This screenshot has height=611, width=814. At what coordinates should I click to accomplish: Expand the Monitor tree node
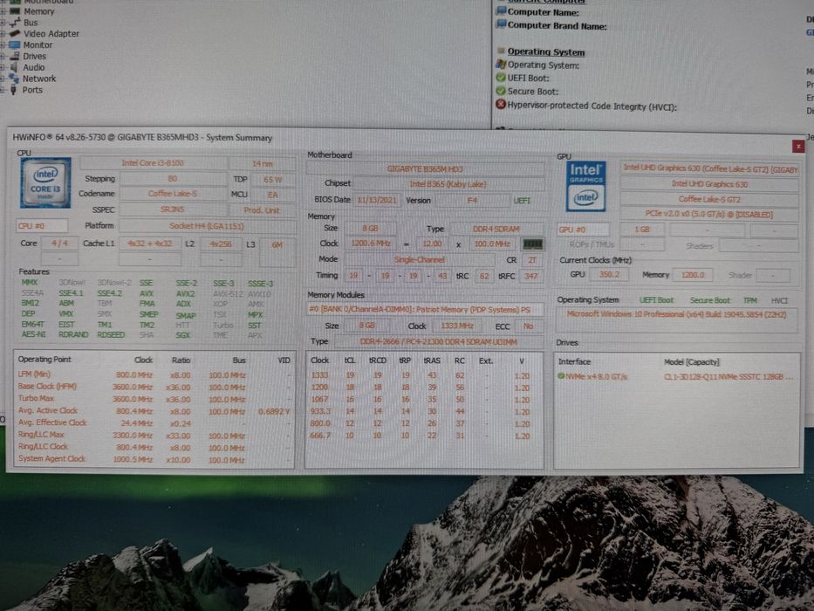(x=3, y=45)
